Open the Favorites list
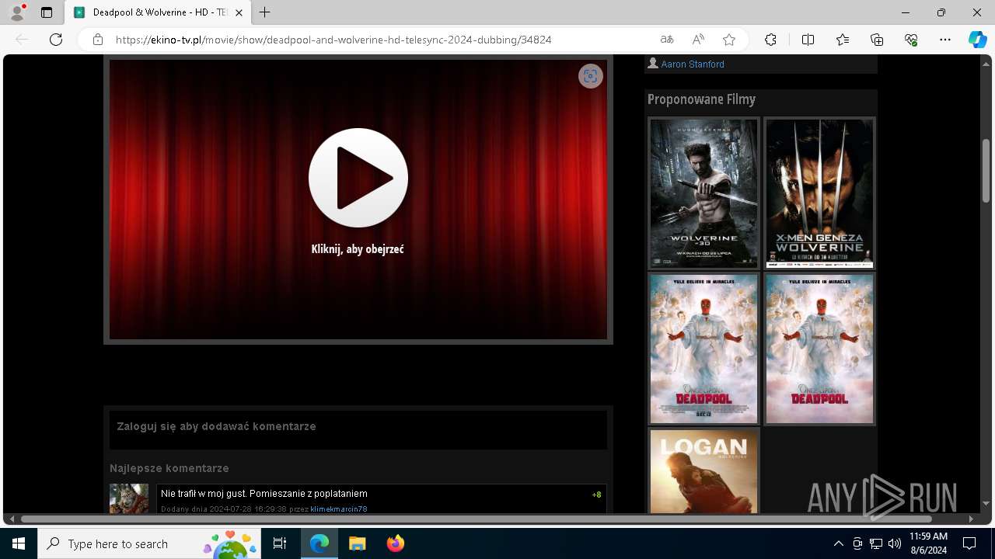The image size is (995, 559). 843,40
